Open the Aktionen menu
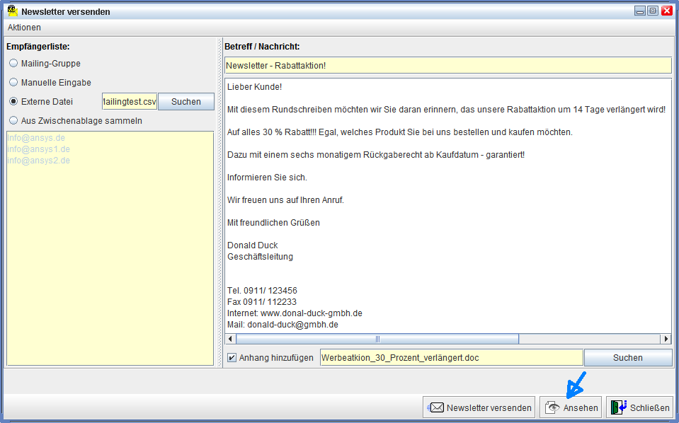Screen dimensions: 679x423 click(24, 28)
